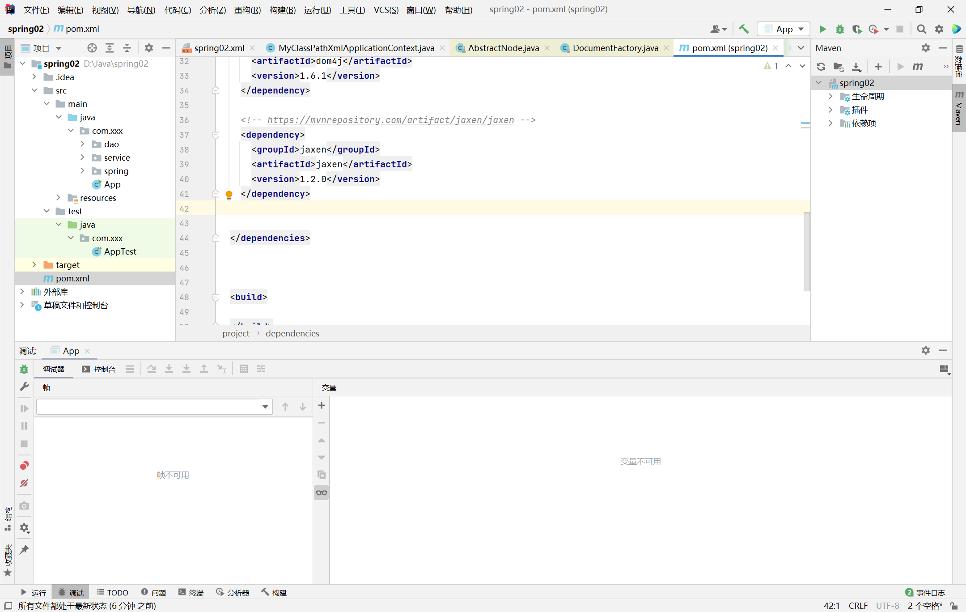Open the 终端 tool window button
This screenshot has width=966, height=612.
(191, 592)
